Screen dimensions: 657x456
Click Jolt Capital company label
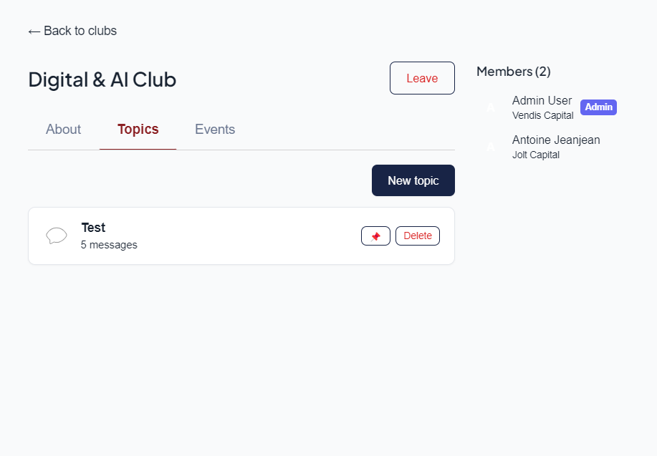[x=536, y=155]
